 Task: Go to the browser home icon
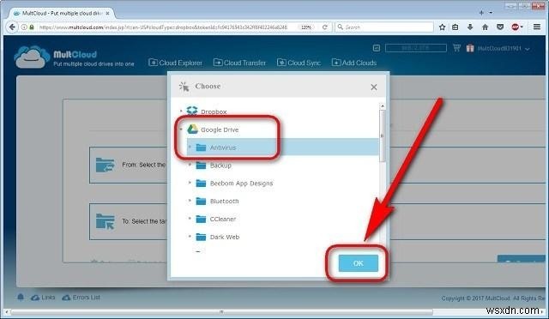tap(486, 27)
